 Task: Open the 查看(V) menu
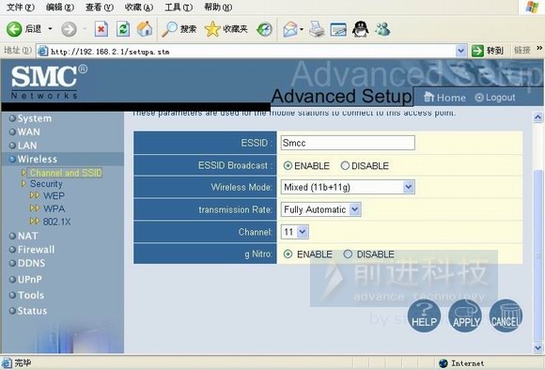[100, 7]
